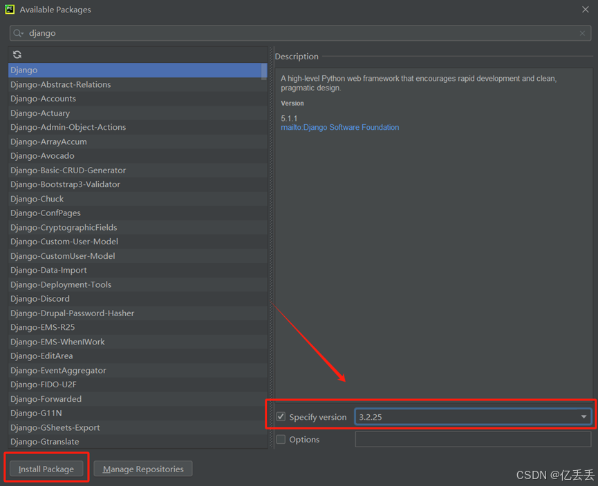The width and height of the screenshot is (598, 486).
Task: Click the version number 5.1.1 text
Action: 289,119
